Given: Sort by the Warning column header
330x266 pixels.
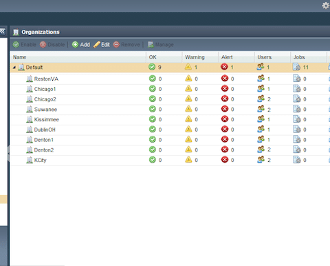Looking at the screenshot, I should coord(200,57).
